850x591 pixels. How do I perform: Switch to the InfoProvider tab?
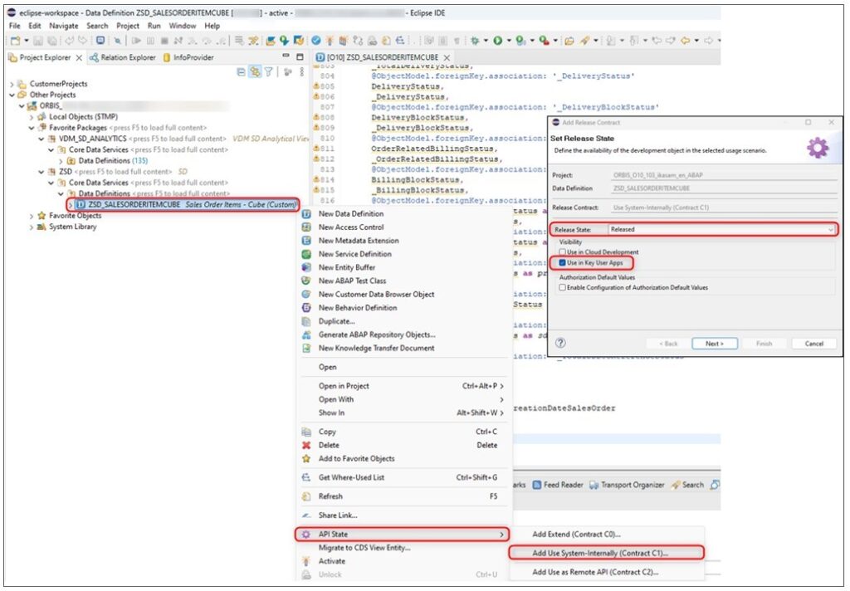pos(188,57)
